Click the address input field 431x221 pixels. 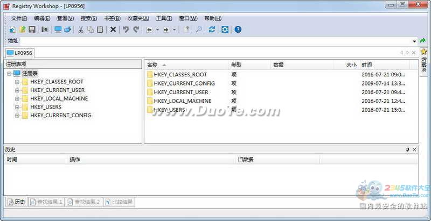[x=216, y=41]
